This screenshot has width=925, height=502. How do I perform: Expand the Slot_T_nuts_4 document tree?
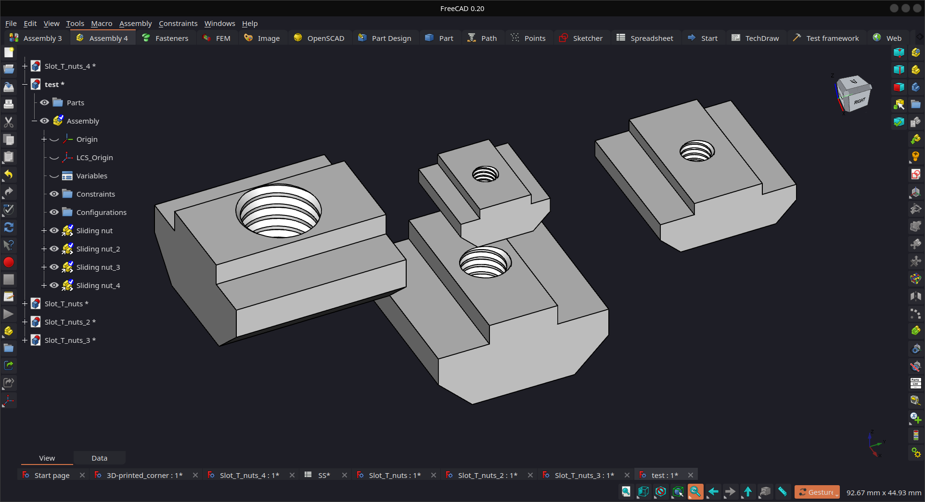click(25, 66)
